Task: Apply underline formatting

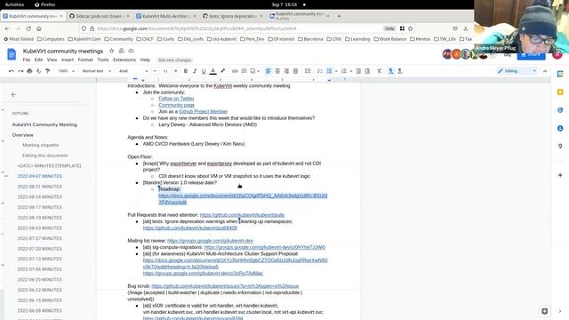Action: click(x=204, y=71)
